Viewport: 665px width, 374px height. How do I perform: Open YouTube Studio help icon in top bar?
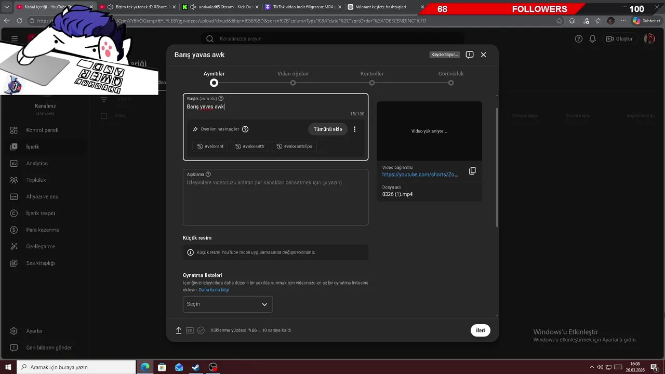579,39
